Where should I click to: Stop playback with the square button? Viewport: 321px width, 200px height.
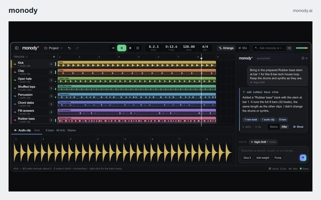(130, 48)
